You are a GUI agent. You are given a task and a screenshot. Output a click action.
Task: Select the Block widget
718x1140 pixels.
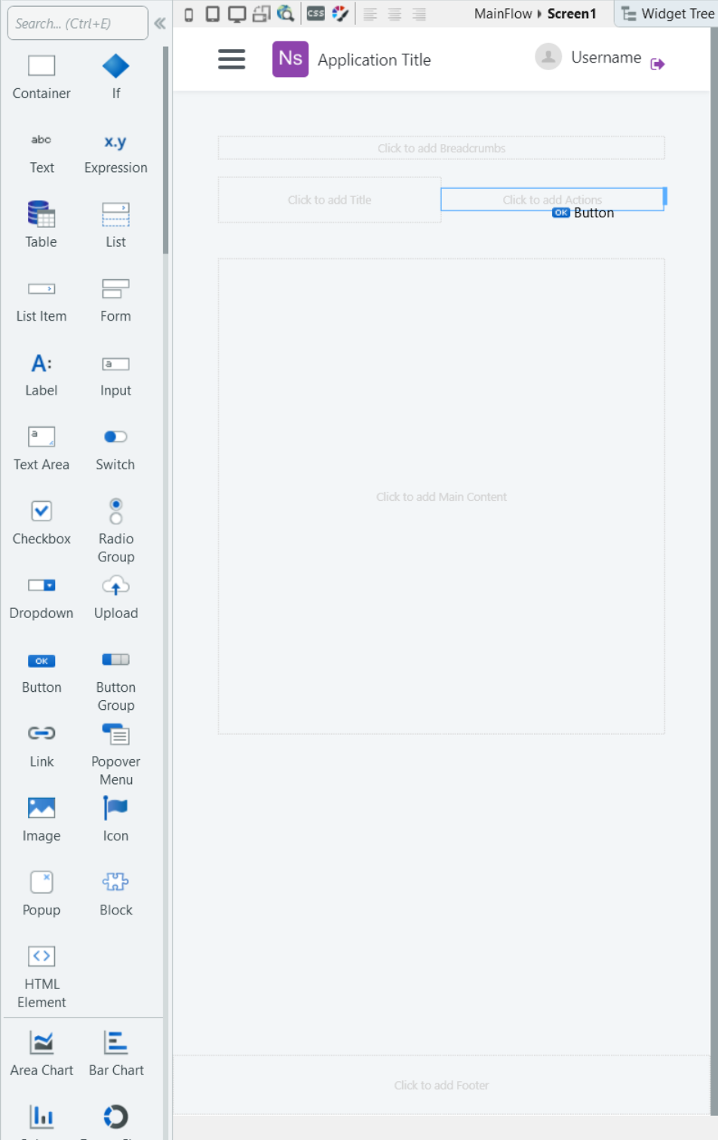pos(115,894)
